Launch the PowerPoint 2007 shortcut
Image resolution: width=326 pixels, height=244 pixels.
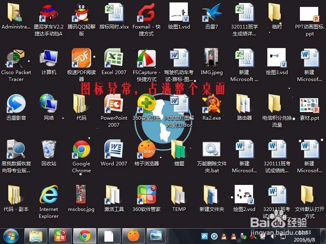pos(114,103)
